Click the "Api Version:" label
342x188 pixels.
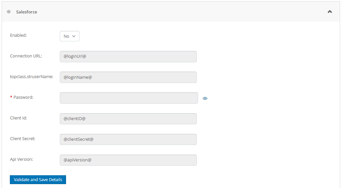21,159
